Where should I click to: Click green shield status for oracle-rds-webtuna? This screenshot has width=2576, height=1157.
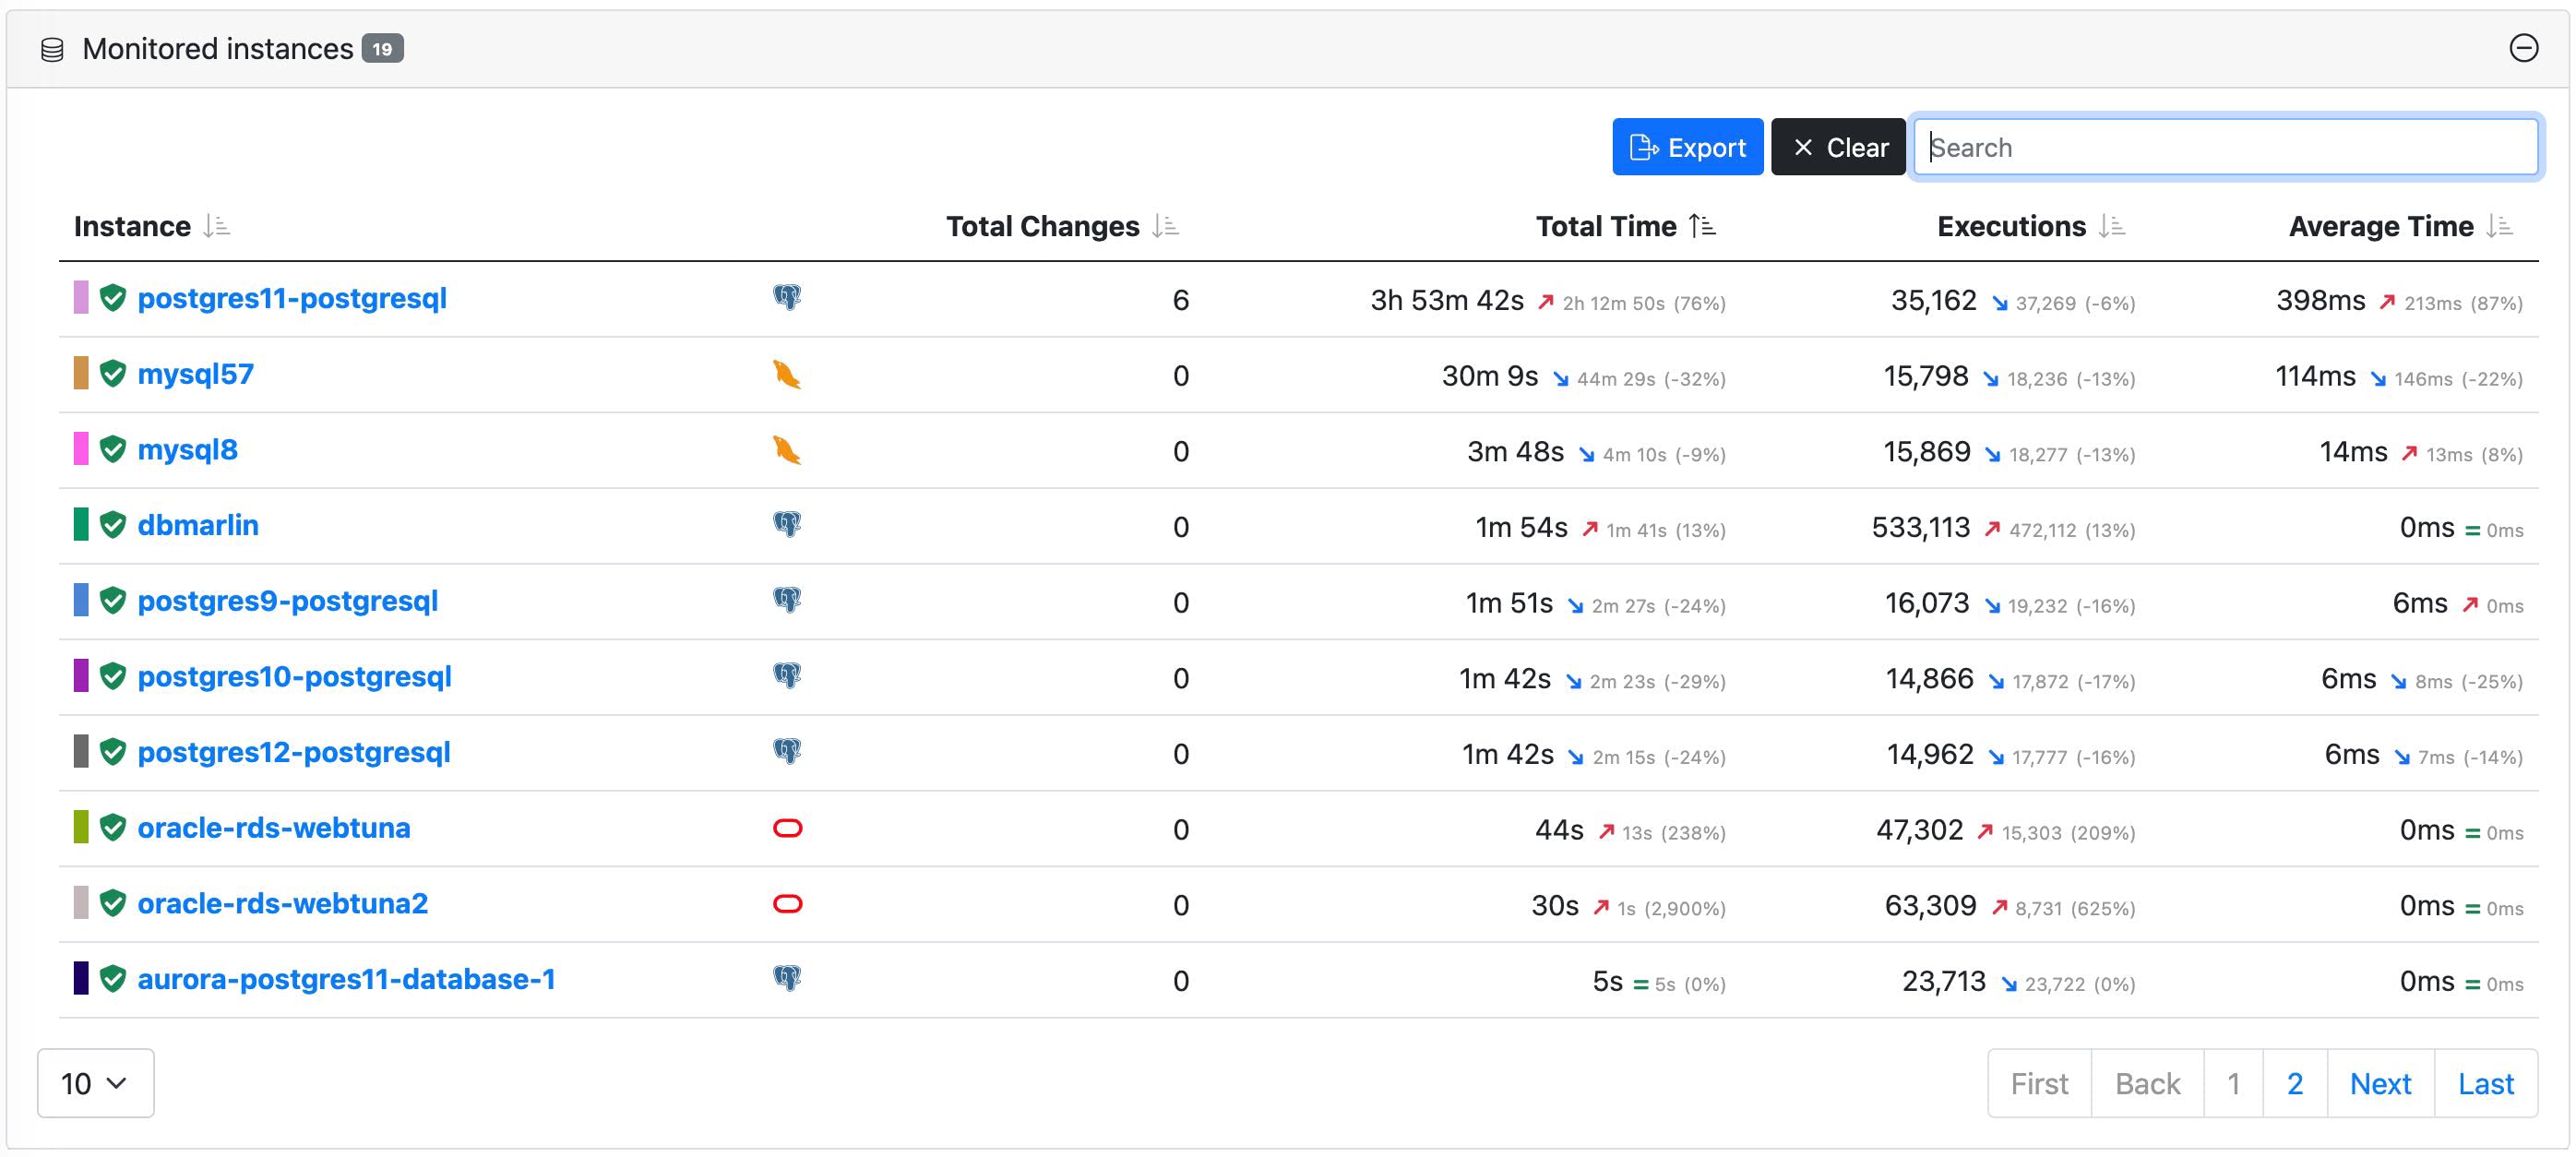[113, 828]
